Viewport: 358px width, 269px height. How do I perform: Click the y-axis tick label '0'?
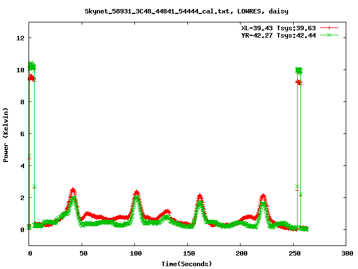pos(22,230)
